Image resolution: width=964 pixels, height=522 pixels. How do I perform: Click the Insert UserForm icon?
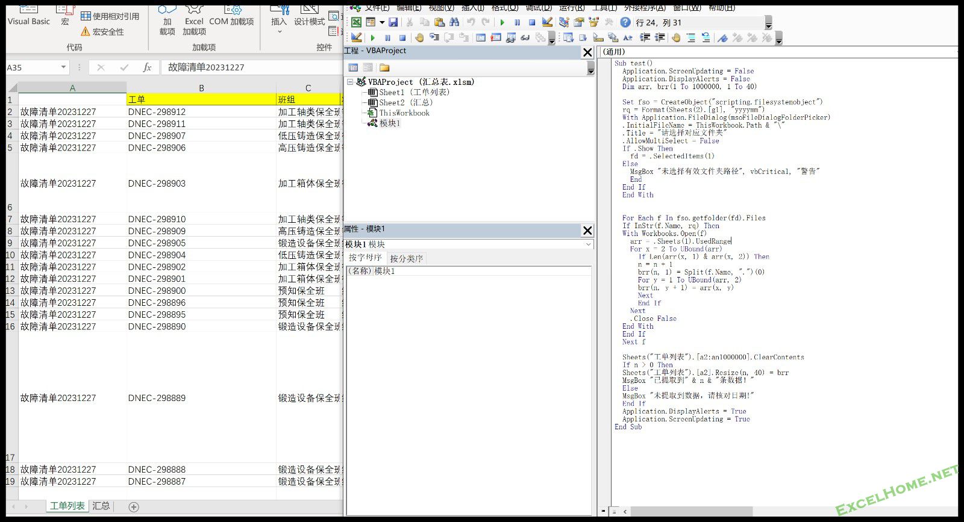coord(371,22)
